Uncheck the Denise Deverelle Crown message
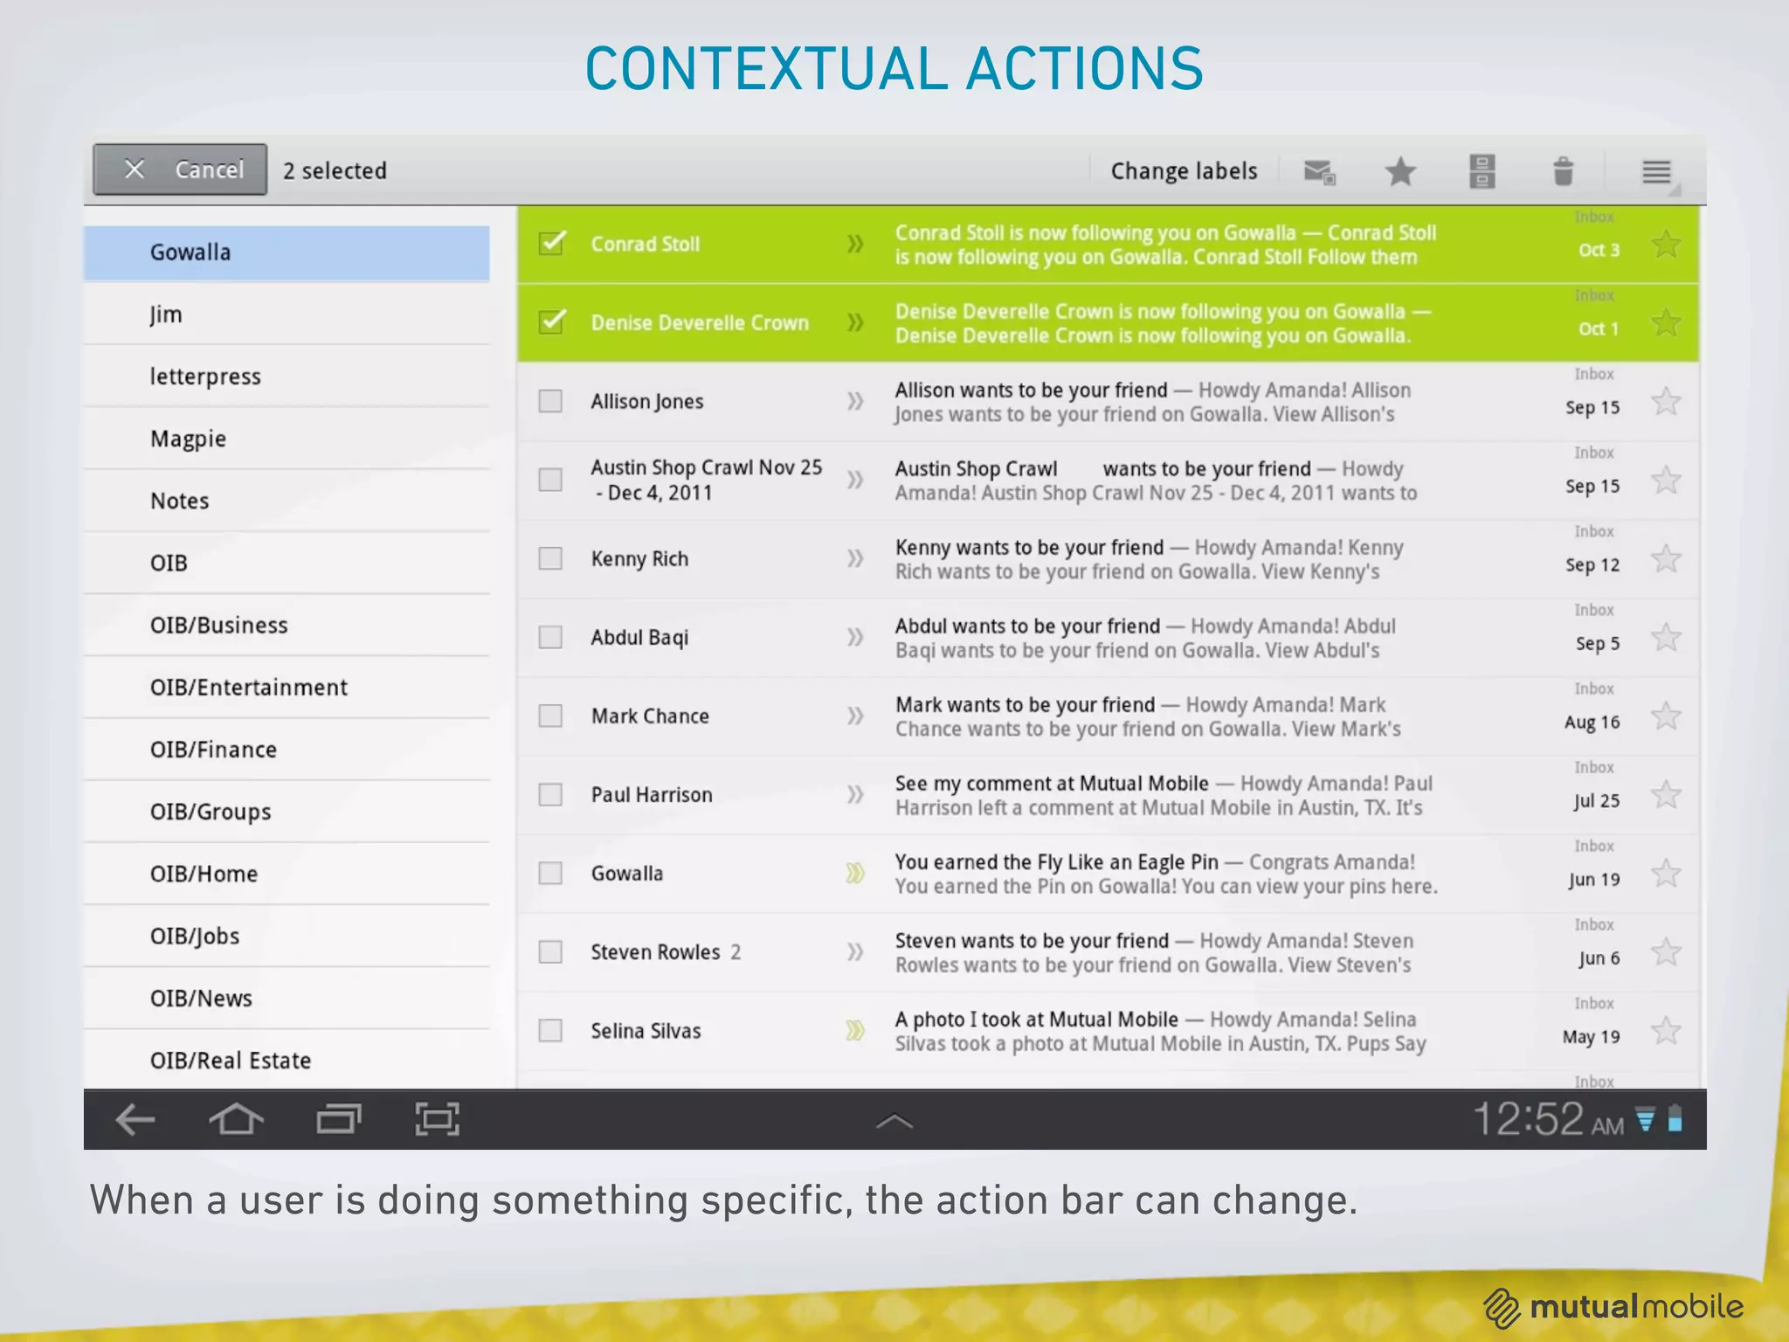The height and width of the screenshot is (1342, 1789). coord(551,322)
